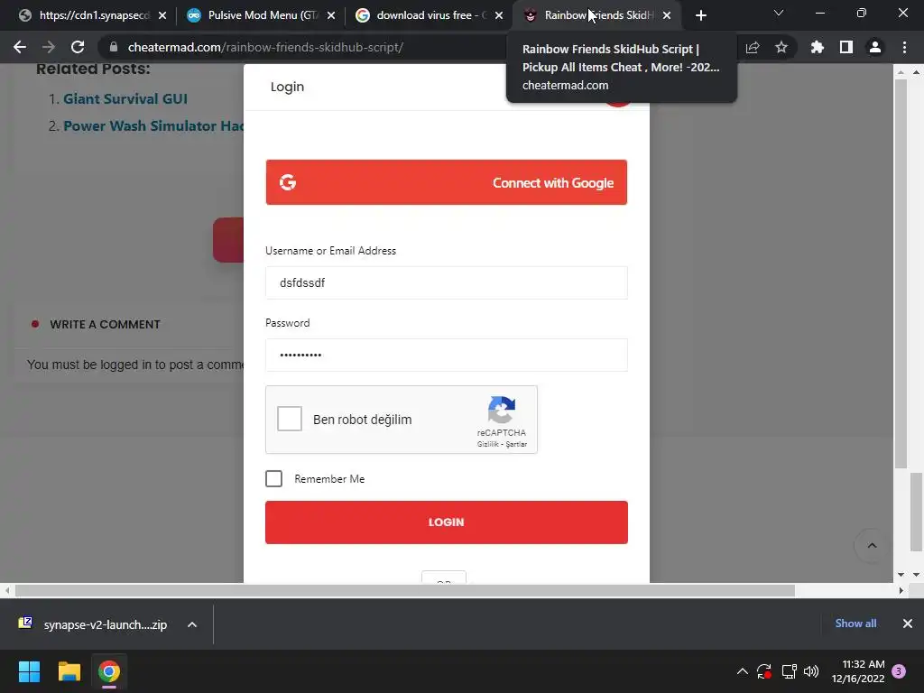Show all downloads

tap(855, 624)
